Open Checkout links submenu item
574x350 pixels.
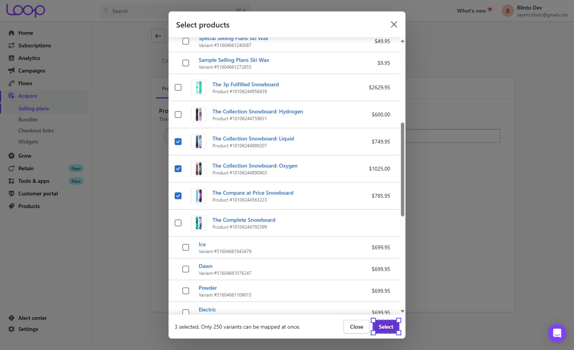(36, 131)
